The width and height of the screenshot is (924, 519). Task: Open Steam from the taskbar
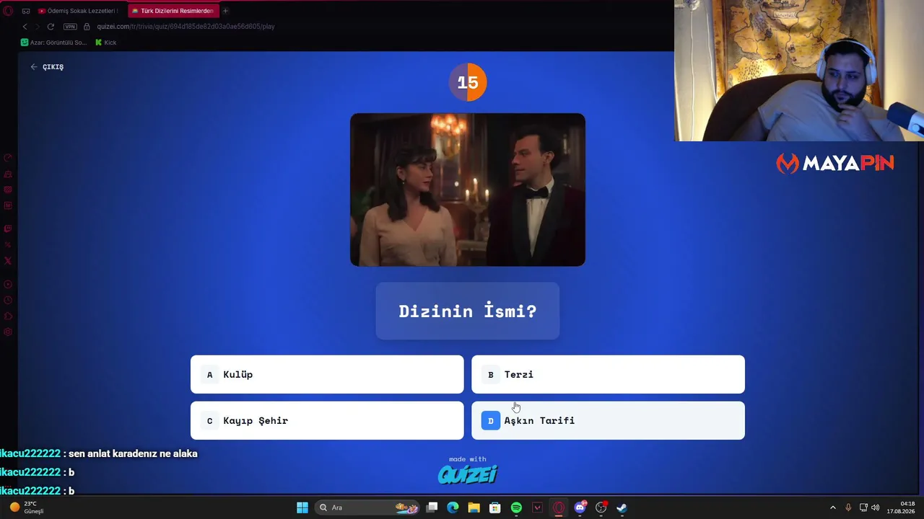click(622, 507)
